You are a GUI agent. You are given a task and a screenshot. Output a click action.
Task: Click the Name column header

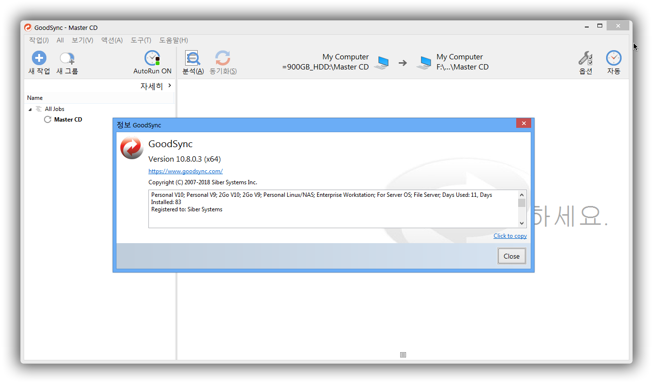[x=100, y=98]
